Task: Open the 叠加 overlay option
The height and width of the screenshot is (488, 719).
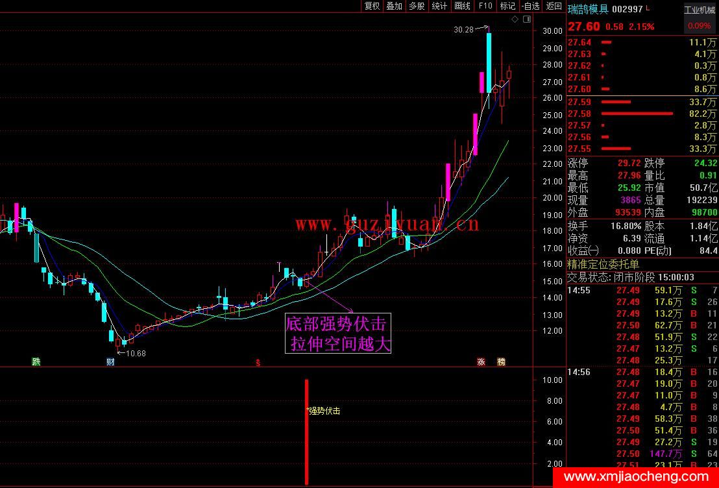Action: tap(394, 6)
